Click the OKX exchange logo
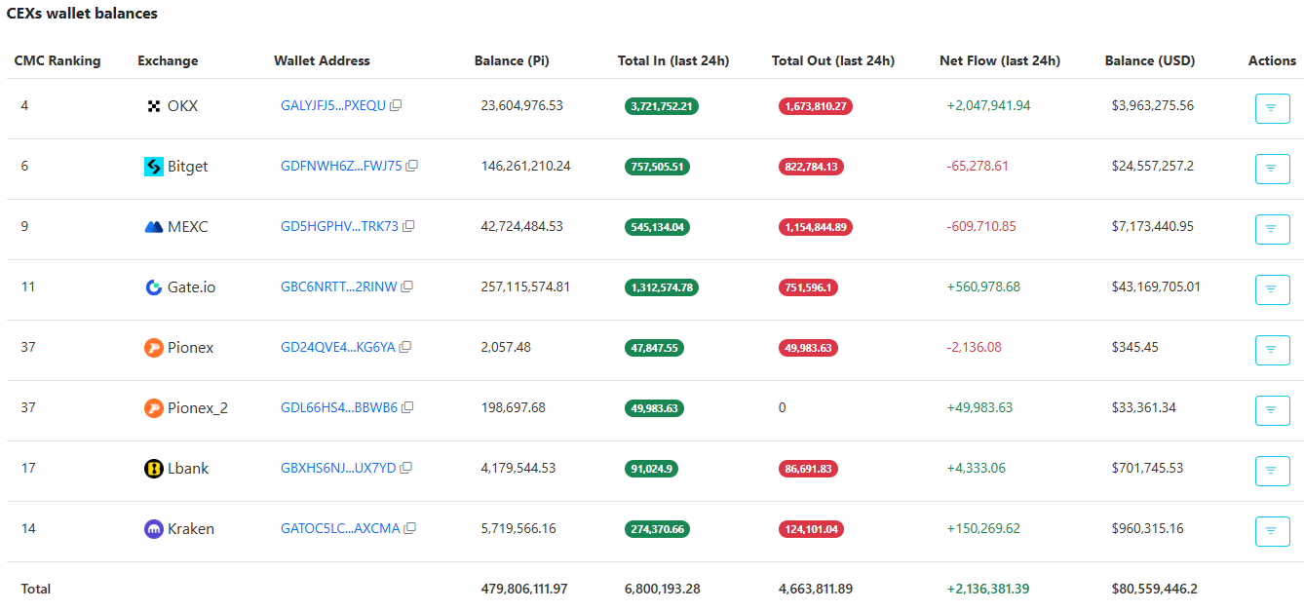Viewport: 1304px width, 611px height. click(x=152, y=105)
